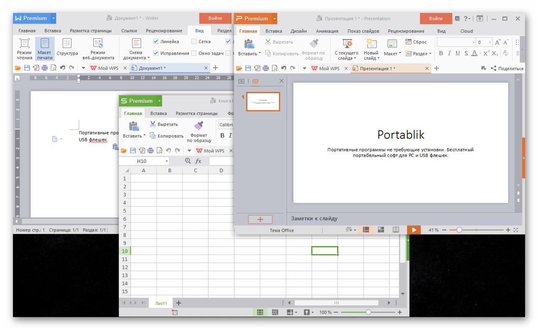Viewport: 538px width, 330px height.
Task: Click Spreadsheets zoom slider handle
Action: [368, 312]
